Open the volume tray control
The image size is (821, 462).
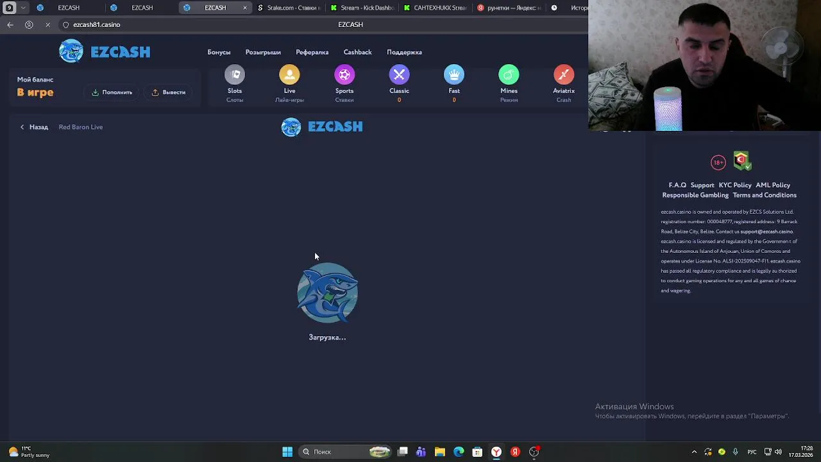pyautogui.click(x=778, y=452)
